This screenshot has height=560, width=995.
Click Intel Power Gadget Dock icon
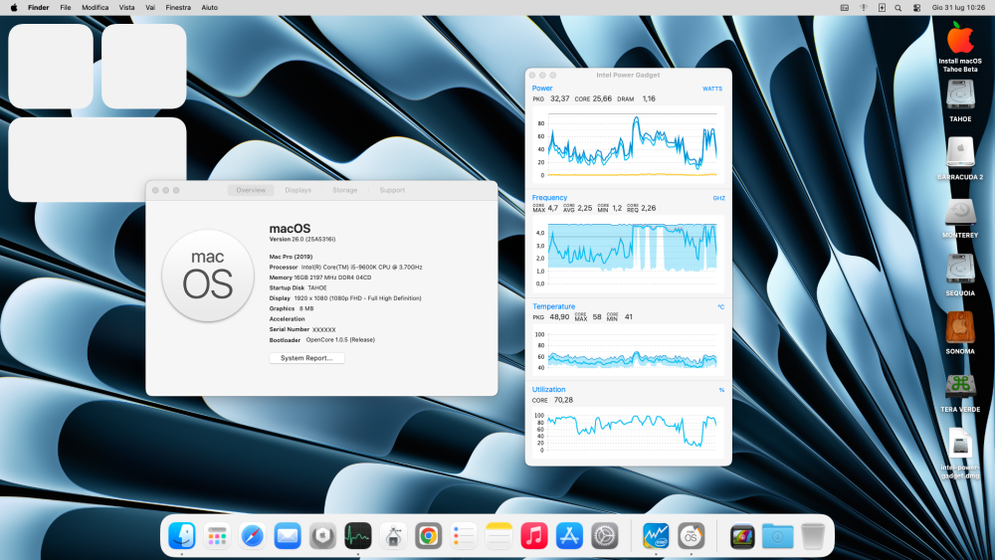(656, 536)
